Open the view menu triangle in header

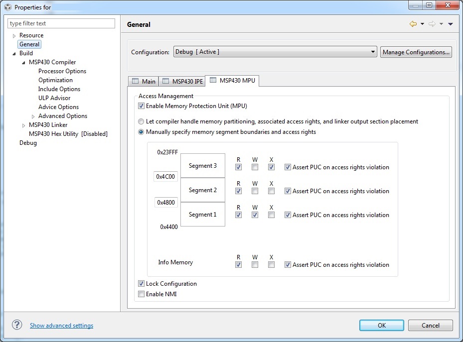[451, 24]
